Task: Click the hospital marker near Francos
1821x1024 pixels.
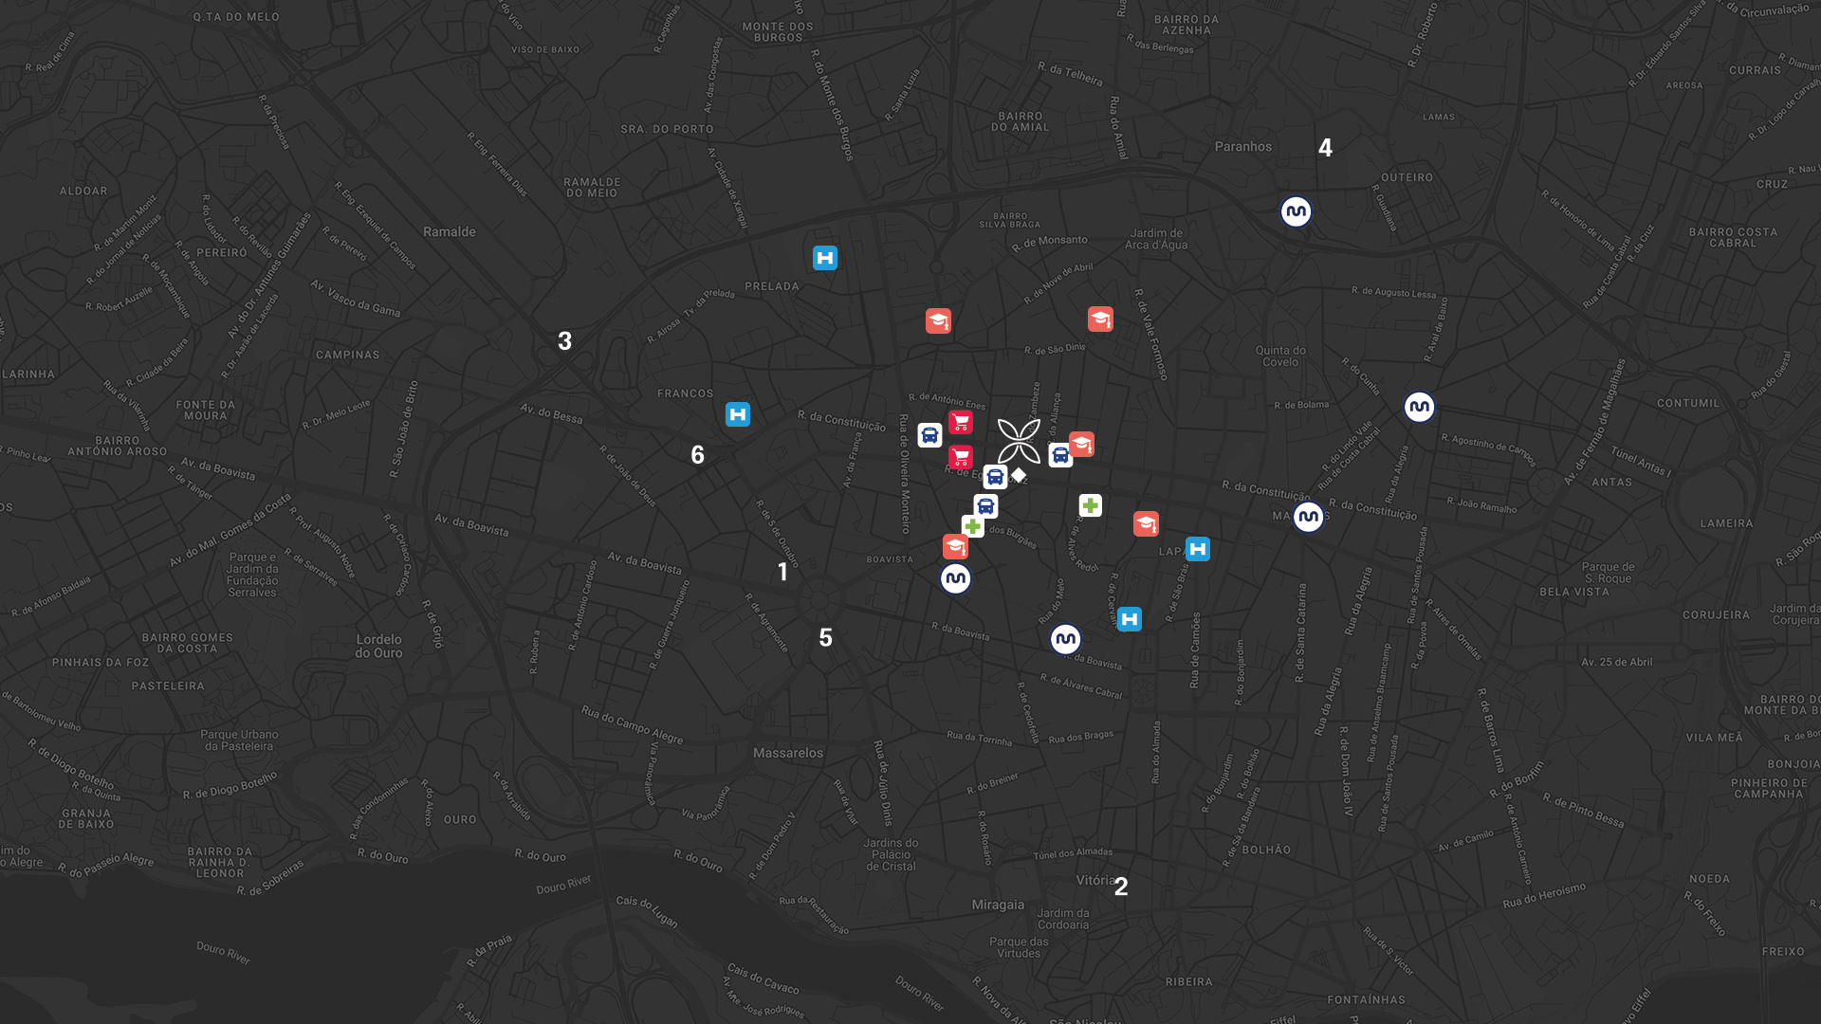Action: tap(738, 414)
